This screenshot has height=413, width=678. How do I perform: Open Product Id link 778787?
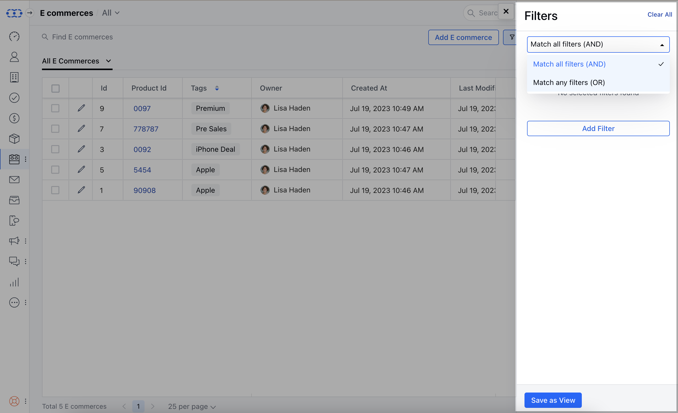coord(146,129)
